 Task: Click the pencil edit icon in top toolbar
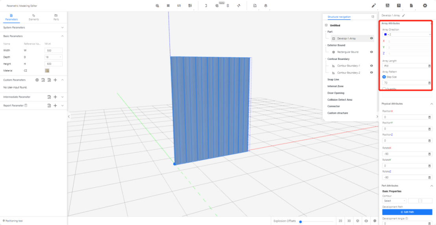tap(374, 6)
